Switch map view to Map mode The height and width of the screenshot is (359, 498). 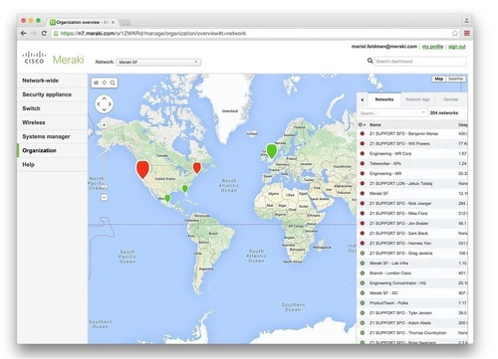[x=439, y=79]
